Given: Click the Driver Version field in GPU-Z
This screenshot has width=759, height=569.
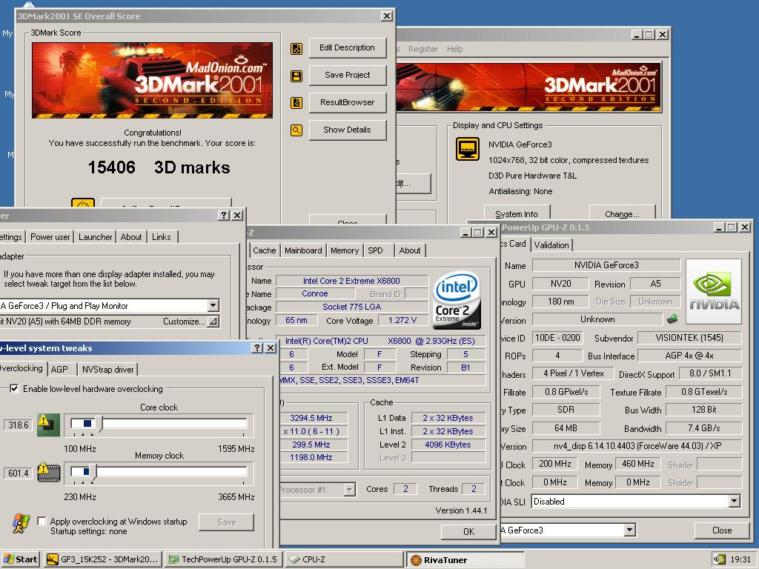Looking at the screenshot, I should pyautogui.click(x=637, y=446).
